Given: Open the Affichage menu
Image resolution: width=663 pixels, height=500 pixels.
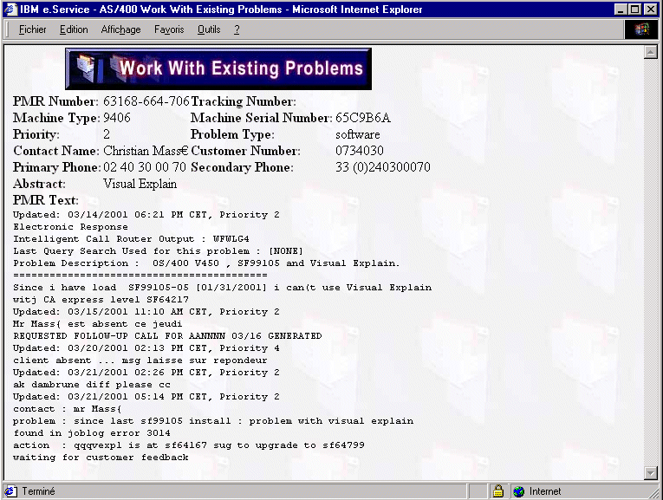Looking at the screenshot, I should pyautogui.click(x=121, y=29).
